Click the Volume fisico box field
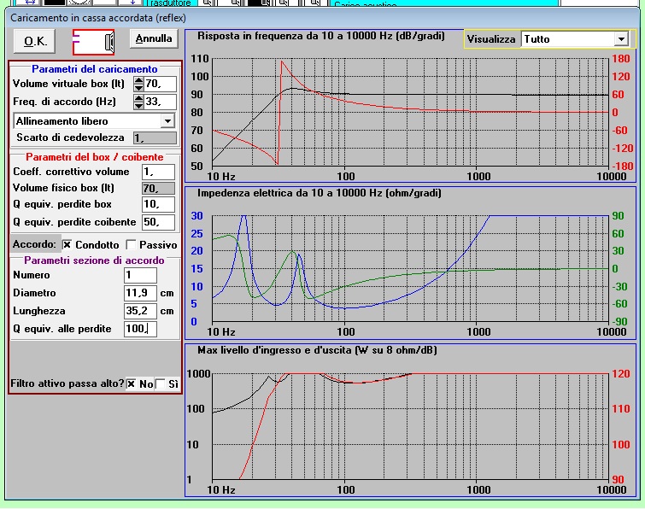The width and height of the screenshot is (645, 509). 158,188
